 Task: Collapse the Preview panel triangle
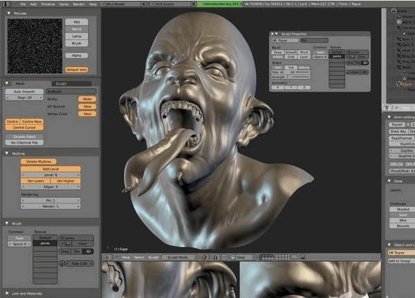click(x=7, y=12)
